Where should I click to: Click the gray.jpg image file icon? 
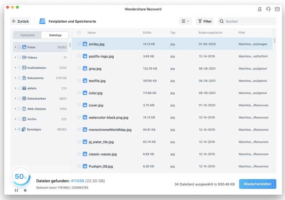85,68
